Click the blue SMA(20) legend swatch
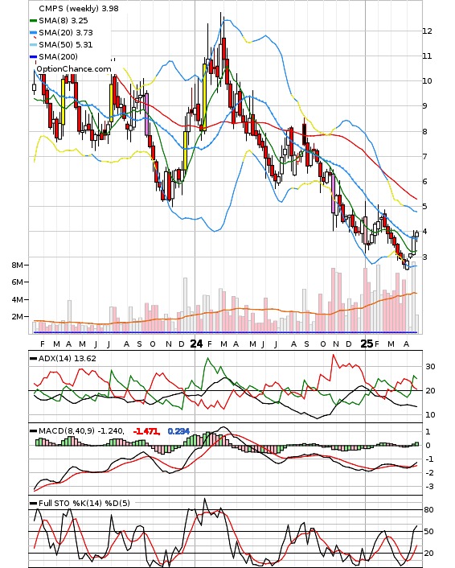Viewport: 455px width, 568px height. pos(33,33)
